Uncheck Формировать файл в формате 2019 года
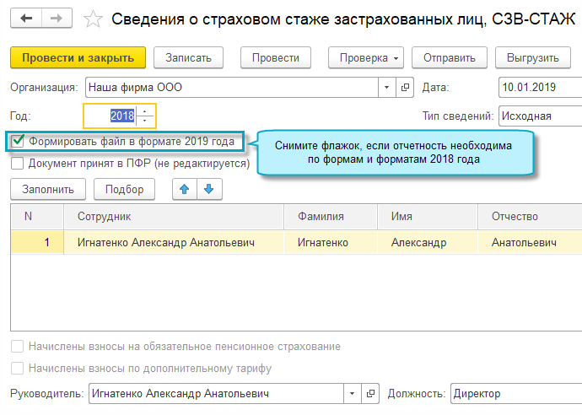 pos(18,142)
